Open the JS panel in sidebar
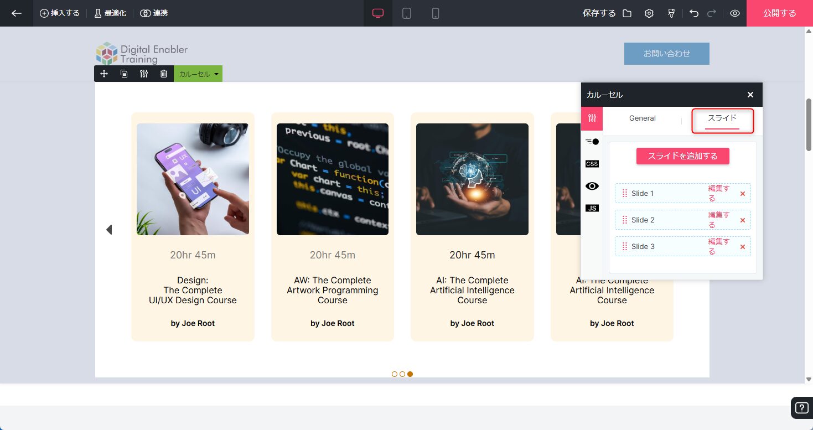Image resolution: width=813 pixels, height=430 pixels. pyautogui.click(x=592, y=208)
